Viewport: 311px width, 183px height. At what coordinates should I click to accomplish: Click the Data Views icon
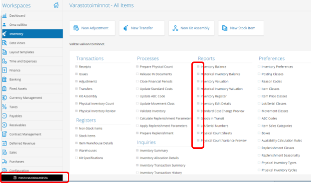(x=4, y=43)
